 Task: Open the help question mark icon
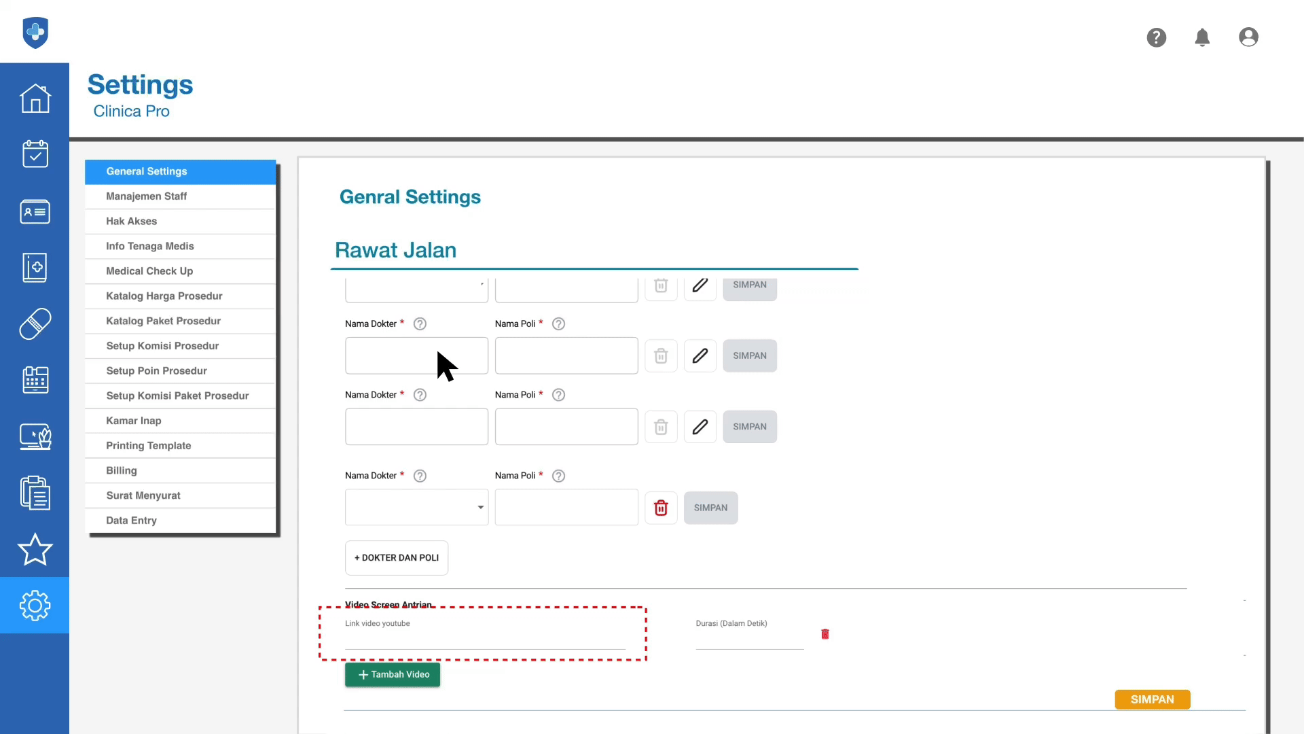click(1156, 37)
